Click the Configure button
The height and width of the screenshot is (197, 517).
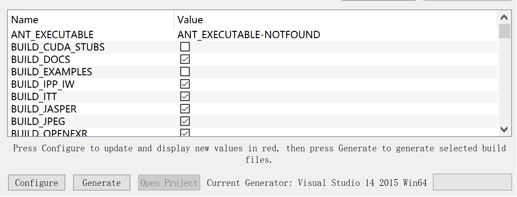37,183
